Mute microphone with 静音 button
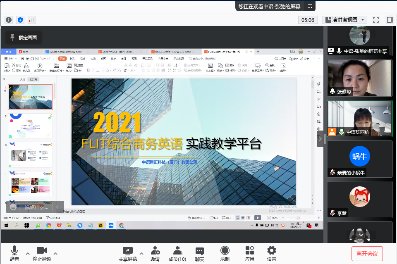The height and width of the screenshot is (264, 397). click(14, 253)
